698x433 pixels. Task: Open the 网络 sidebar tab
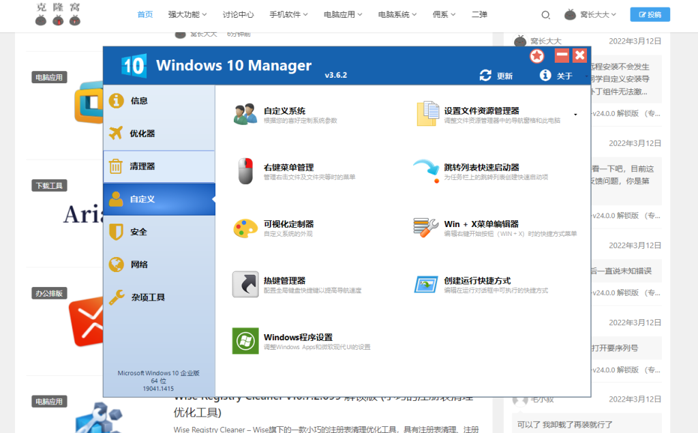click(x=160, y=265)
